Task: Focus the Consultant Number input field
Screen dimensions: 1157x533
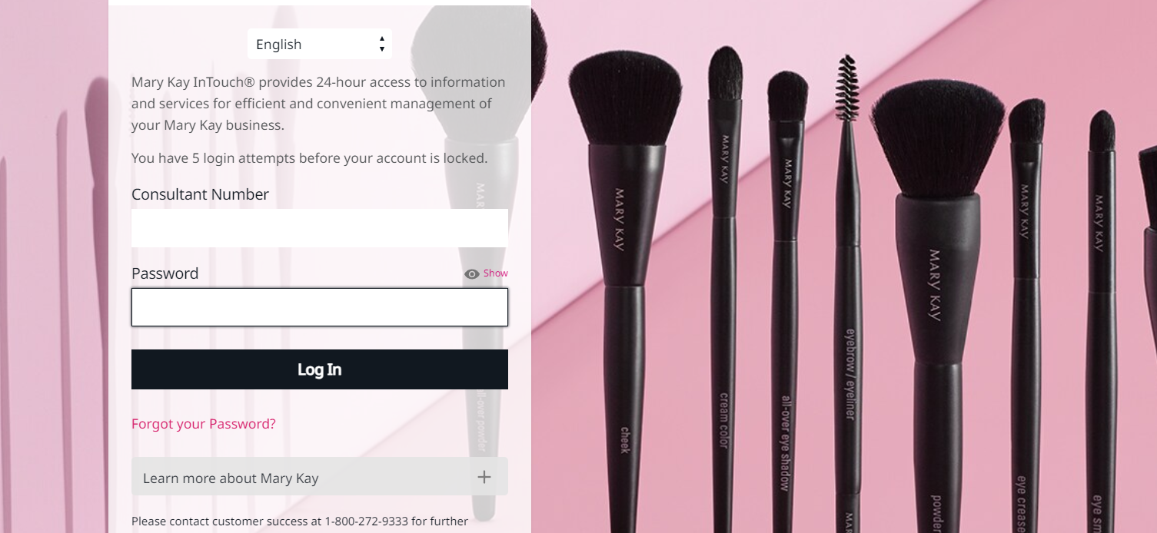Action: point(320,228)
